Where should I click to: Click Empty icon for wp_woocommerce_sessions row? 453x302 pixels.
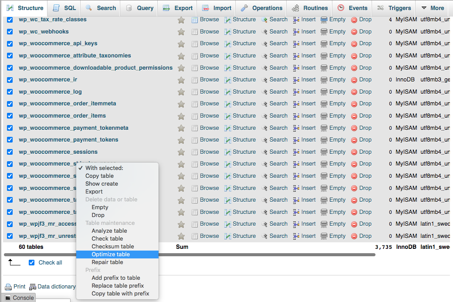[324, 152]
